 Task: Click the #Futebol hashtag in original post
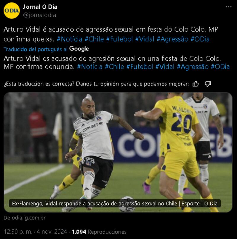119,39
